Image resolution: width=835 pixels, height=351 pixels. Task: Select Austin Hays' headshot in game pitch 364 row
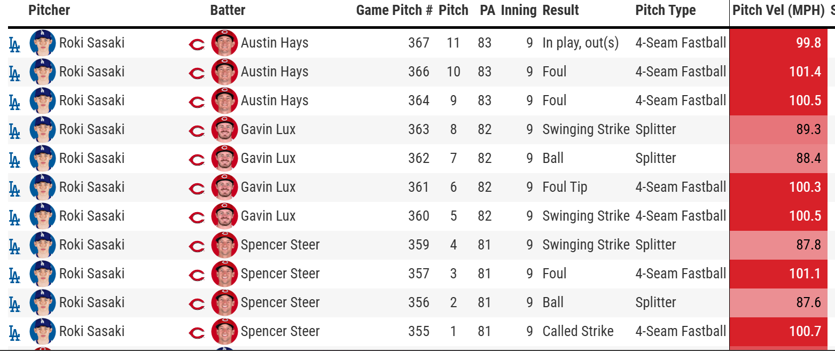click(224, 100)
